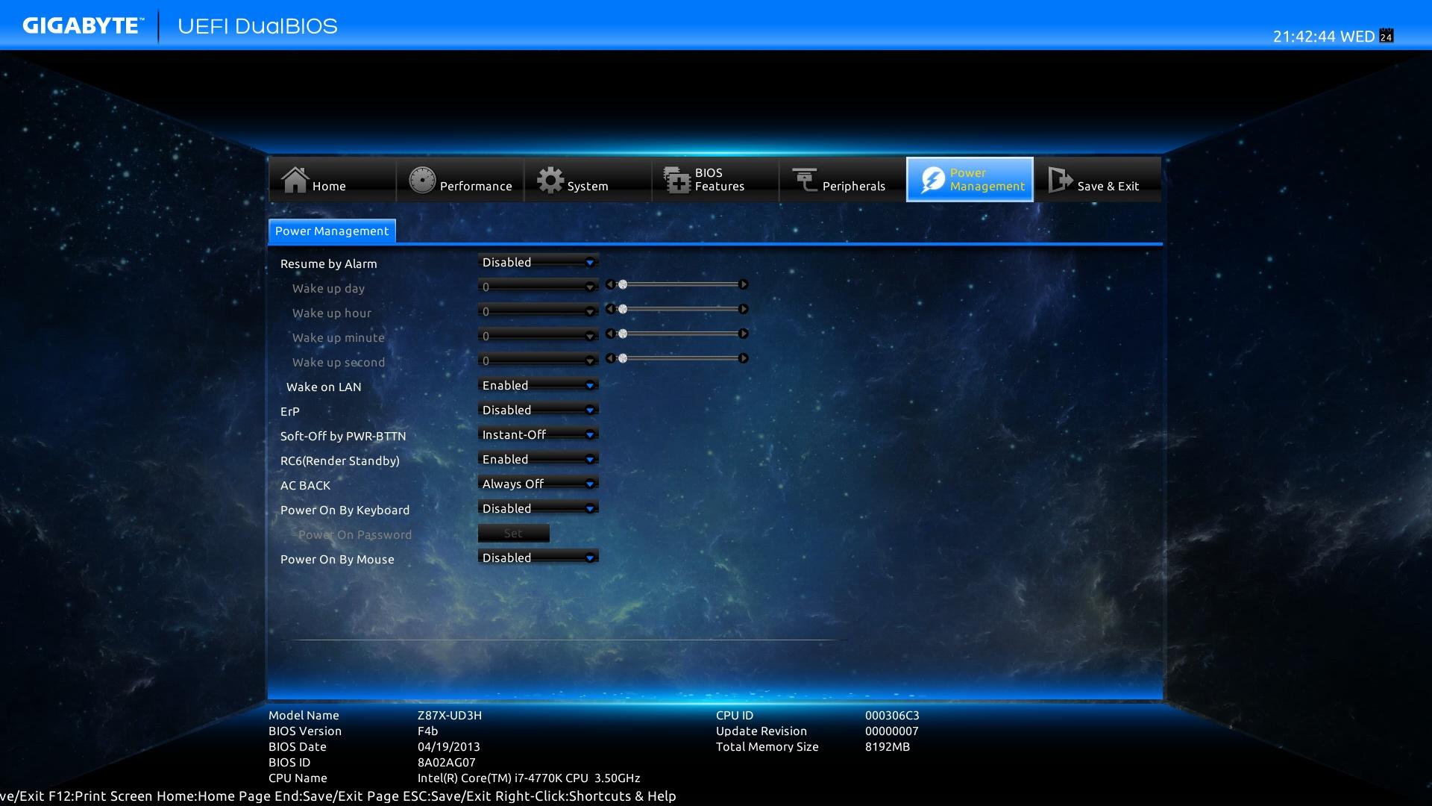Click the Wake up second slider handle
The width and height of the screenshot is (1432, 806).
tap(623, 358)
